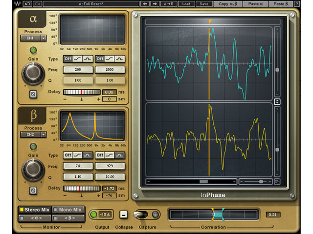Image resolution: width=313 pixels, height=234 pixels.
Task: Click the beta Gain knob
Action: 33,170
